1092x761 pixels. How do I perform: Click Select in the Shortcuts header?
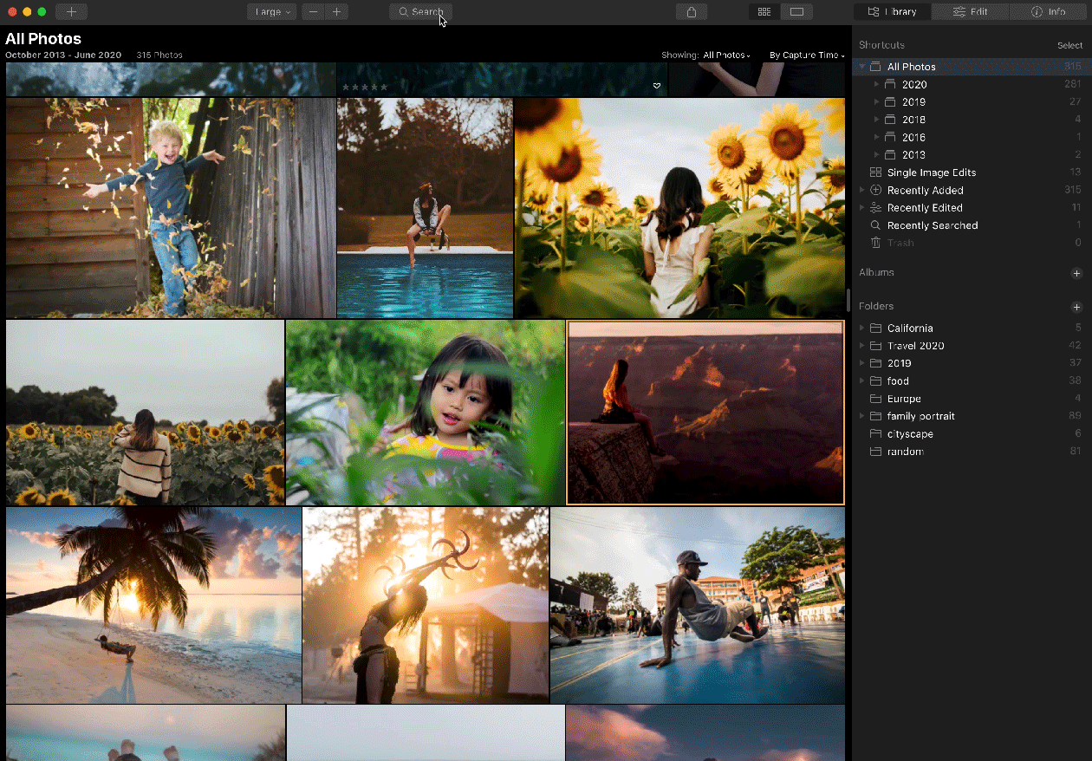coord(1069,45)
